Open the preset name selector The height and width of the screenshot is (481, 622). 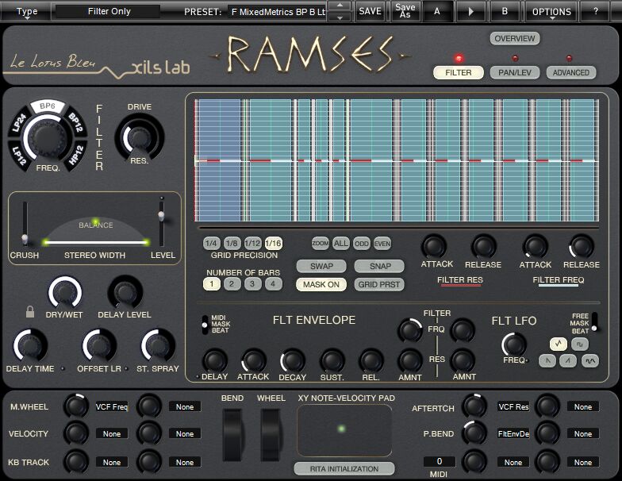(278, 12)
